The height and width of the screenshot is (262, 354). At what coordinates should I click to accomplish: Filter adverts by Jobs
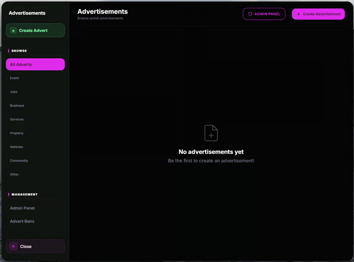coord(35,92)
